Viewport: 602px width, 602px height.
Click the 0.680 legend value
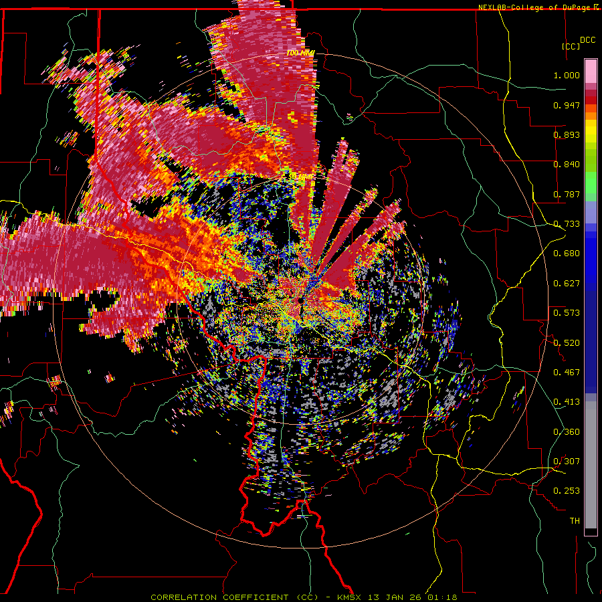click(x=567, y=254)
